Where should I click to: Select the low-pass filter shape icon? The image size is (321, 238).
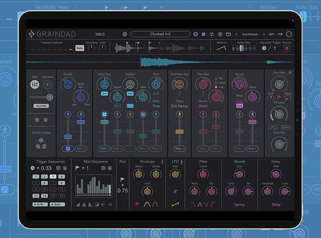tap(193, 204)
